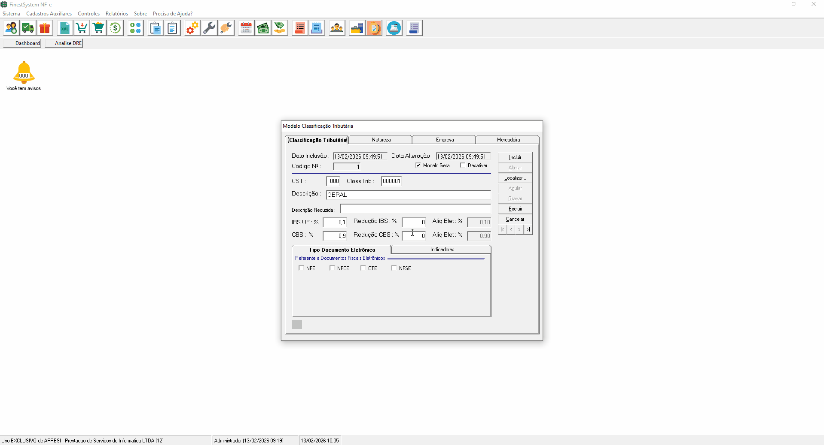Switch to the Natureza tab
The height and width of the screenshot is (445, 824).
click(x=381, y=140)
